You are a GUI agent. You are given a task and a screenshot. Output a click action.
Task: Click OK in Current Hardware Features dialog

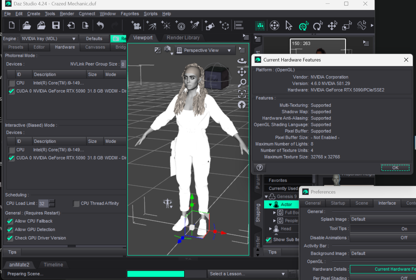click(x=395, y=168)
